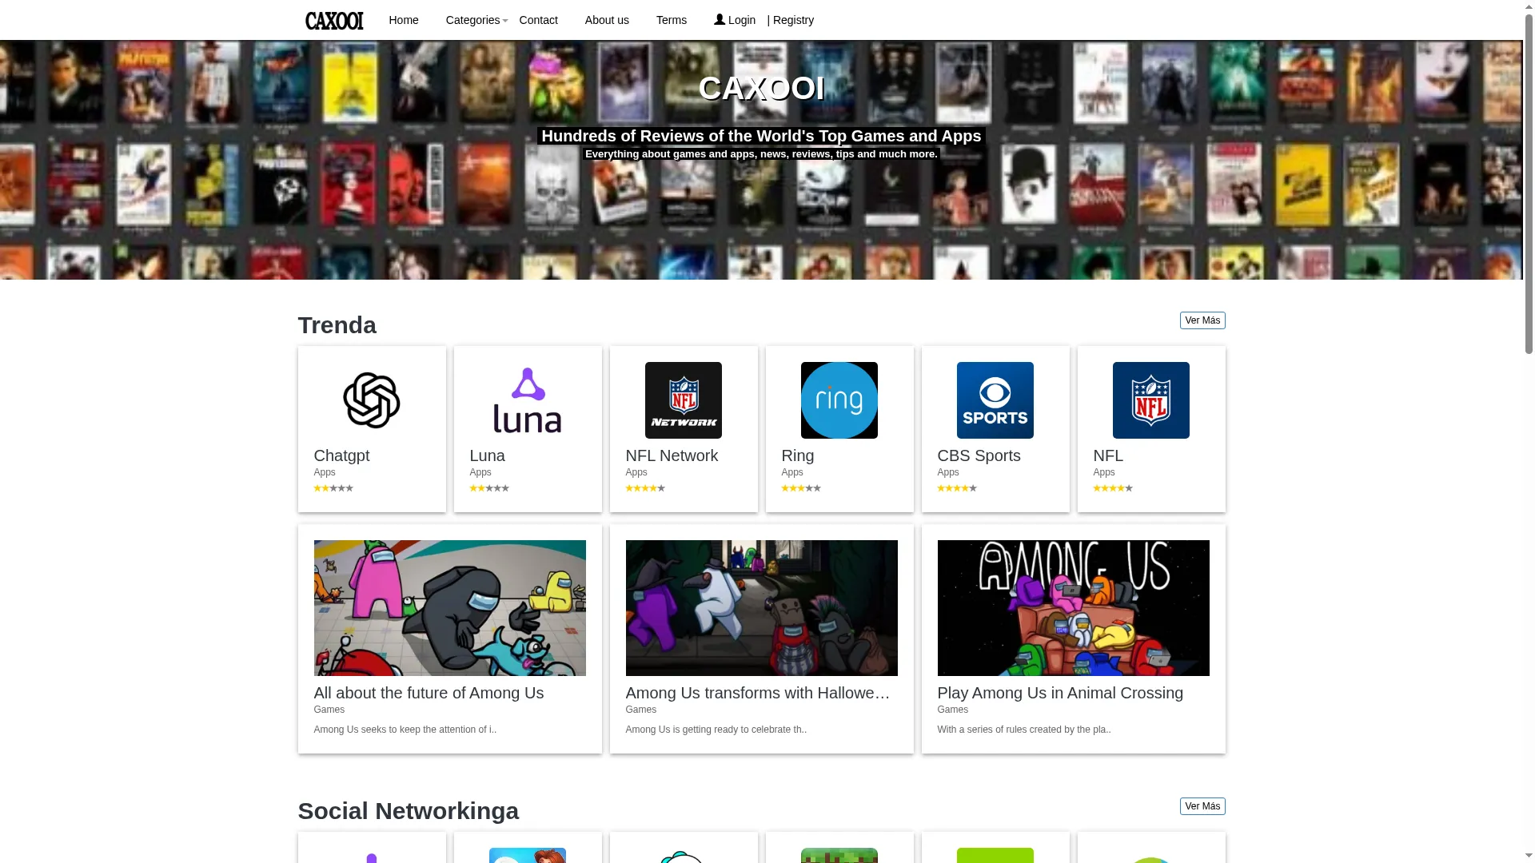Click Games label under Halloween article
Viewport: 1535px width, 863px height.
coord(641,710)
